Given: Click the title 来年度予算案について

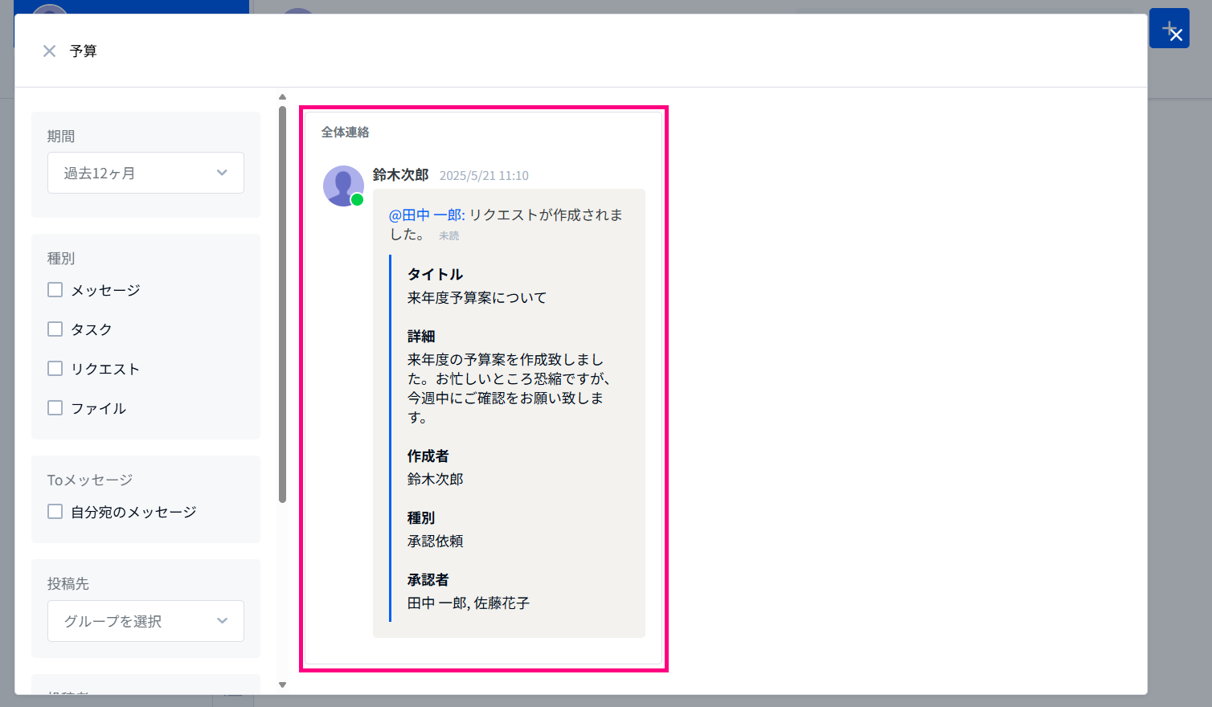Looking at the screenshot, I should [477, 297].
